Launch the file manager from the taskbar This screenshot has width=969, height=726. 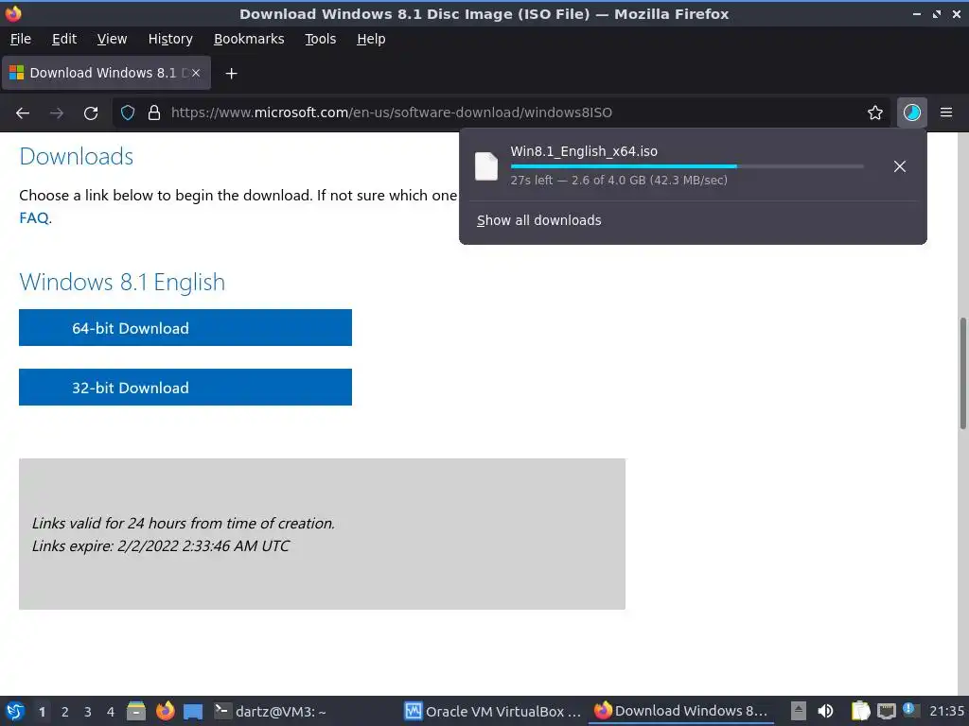[136, 711]
